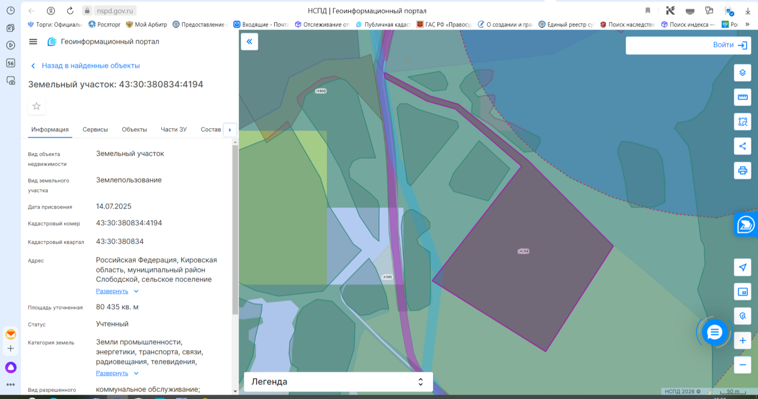758x399 pixels.
Task: Switch to the Сервисы tab
Action: pos(95,129)
